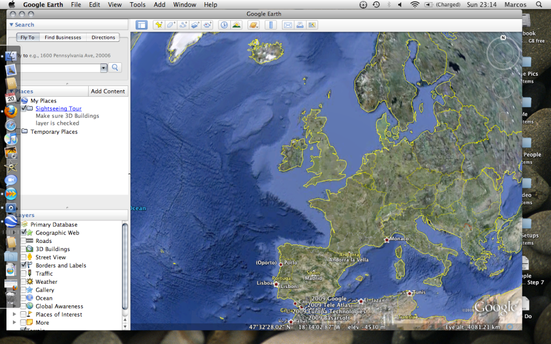
Task: Click the Email envelope toolbar icon
Action: click(288, 25)
